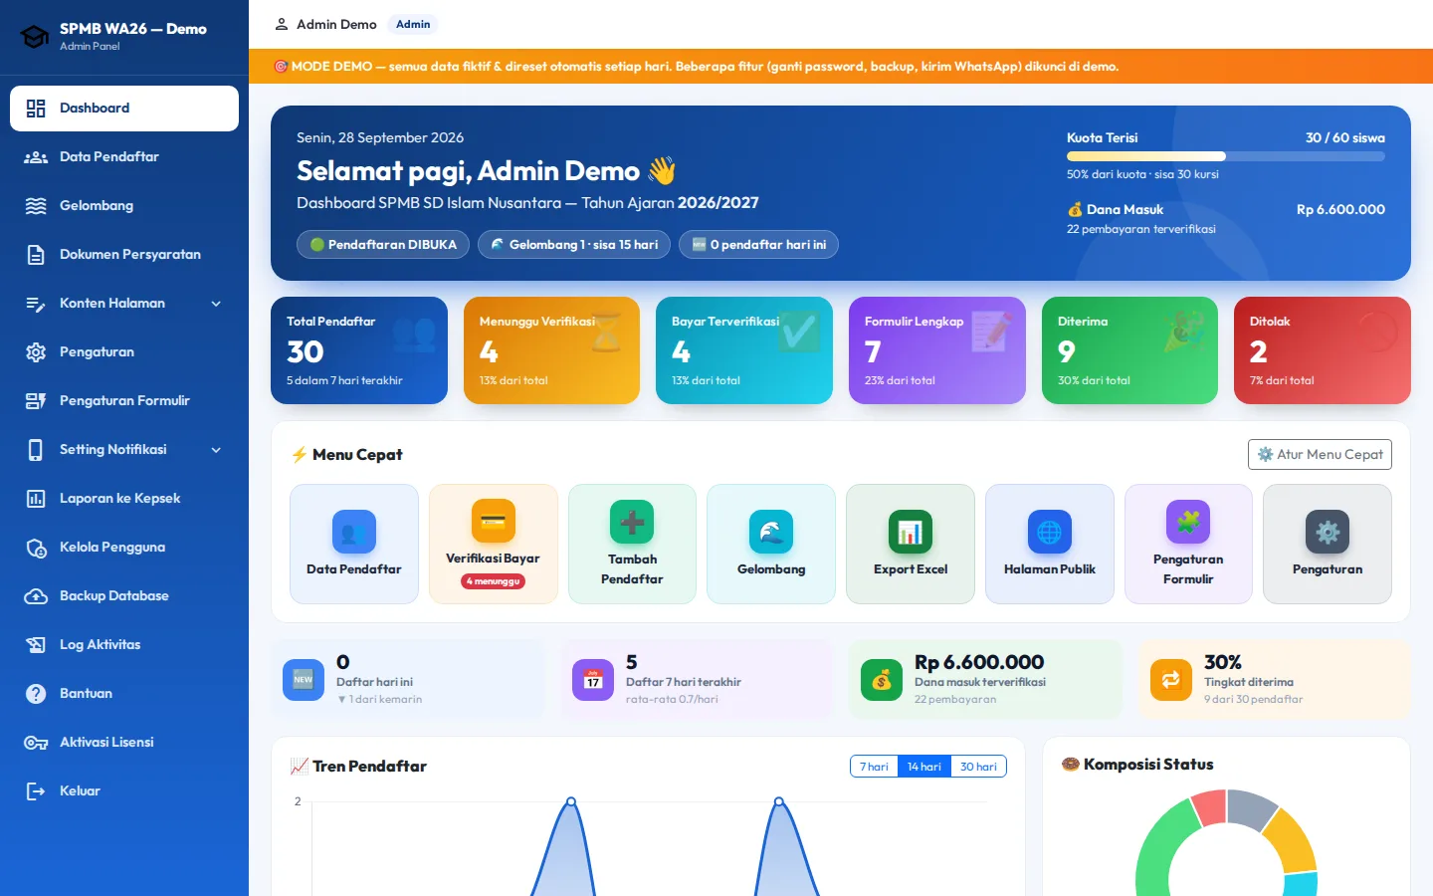Expand the Konten Halaman submenu chevron
The width and height of the screenshot is (1433, 896).
(216, 304)
